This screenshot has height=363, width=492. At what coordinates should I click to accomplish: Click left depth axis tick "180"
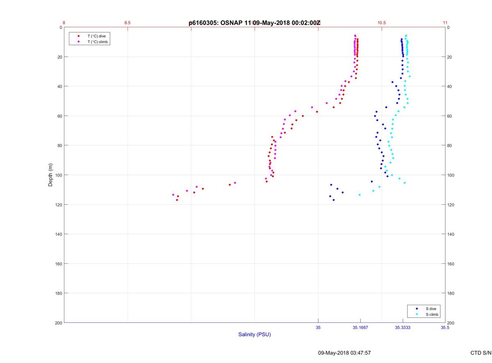[58, 293]
